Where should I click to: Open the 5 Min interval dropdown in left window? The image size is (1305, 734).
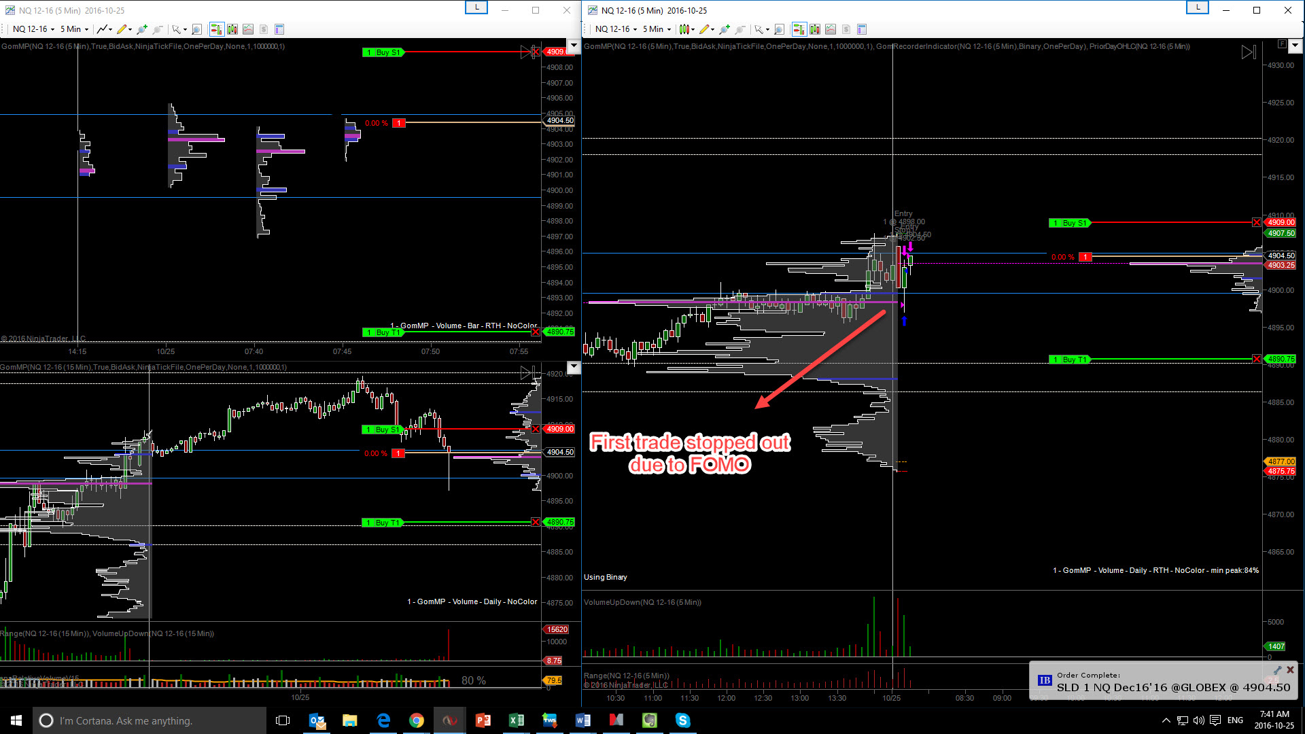pos(74,29)
